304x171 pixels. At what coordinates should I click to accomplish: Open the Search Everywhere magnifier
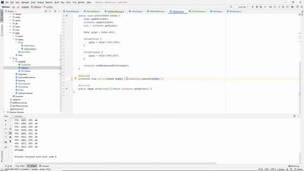point(302,7)
